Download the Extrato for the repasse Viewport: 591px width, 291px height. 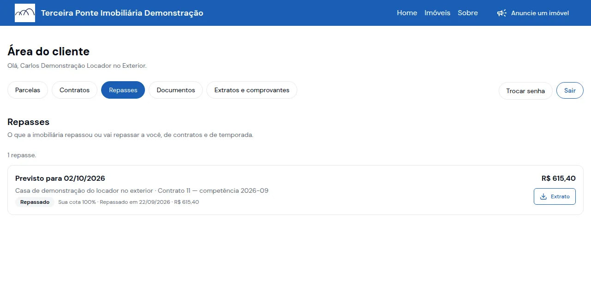(x=555, y=196)
